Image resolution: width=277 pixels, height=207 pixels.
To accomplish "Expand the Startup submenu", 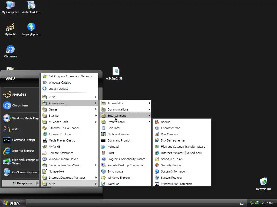I will point(69,115).
